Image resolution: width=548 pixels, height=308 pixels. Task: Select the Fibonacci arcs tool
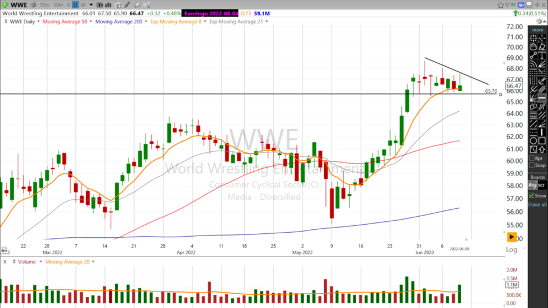tap(533, 63)
